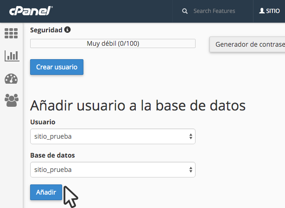Image resolution: width=285 pixels, height=208 pixels.
Task: Open the dashboard gauge sidebar icon
Action: tap(11, 79)
